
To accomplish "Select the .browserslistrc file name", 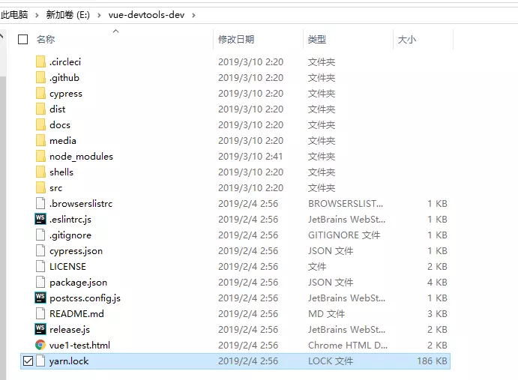I will pyautogui.click(x=81, y=204).
